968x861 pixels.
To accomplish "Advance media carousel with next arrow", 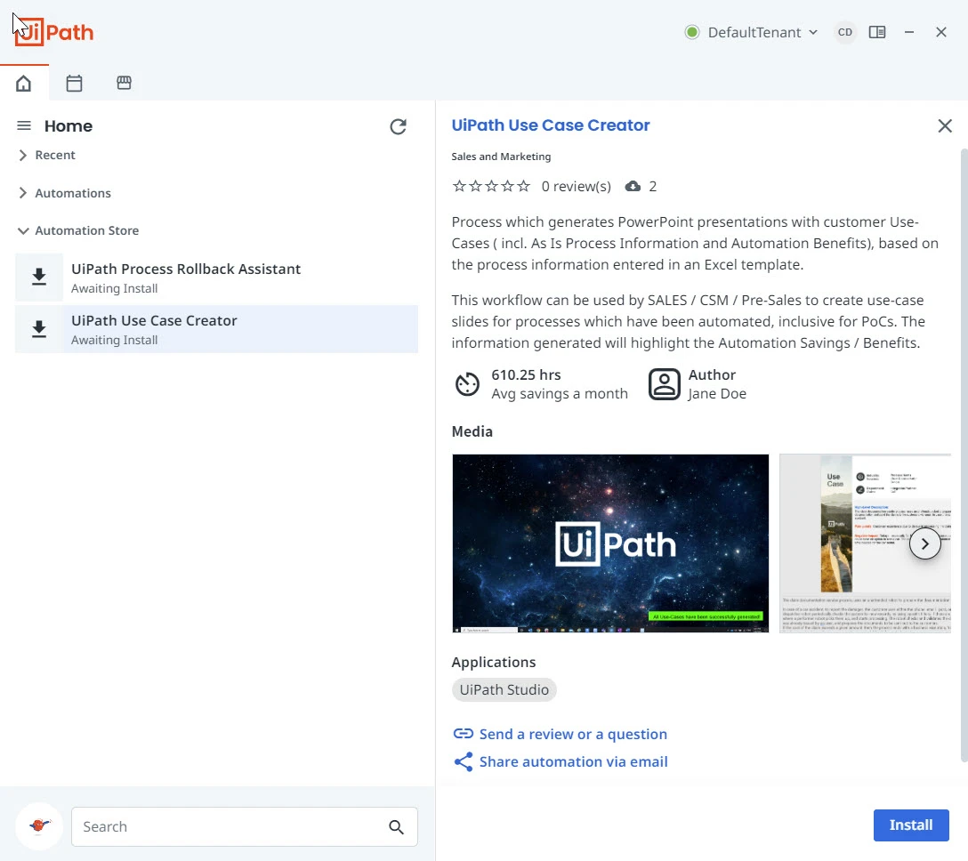I will tap(924, 543).
